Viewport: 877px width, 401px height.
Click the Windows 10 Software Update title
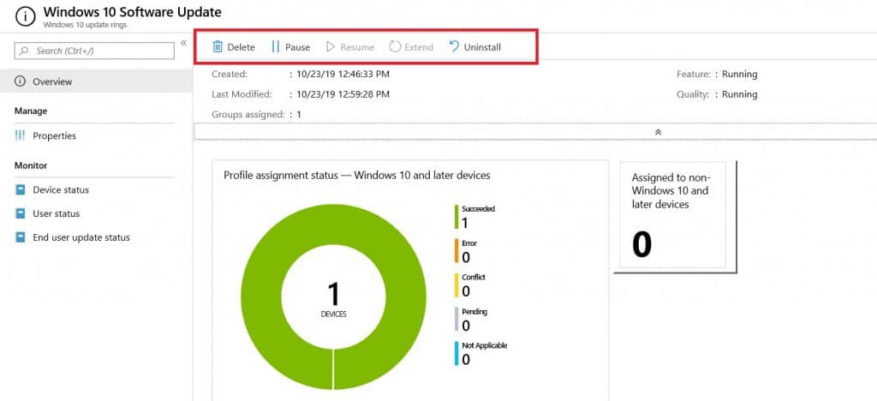pos(132,12)
